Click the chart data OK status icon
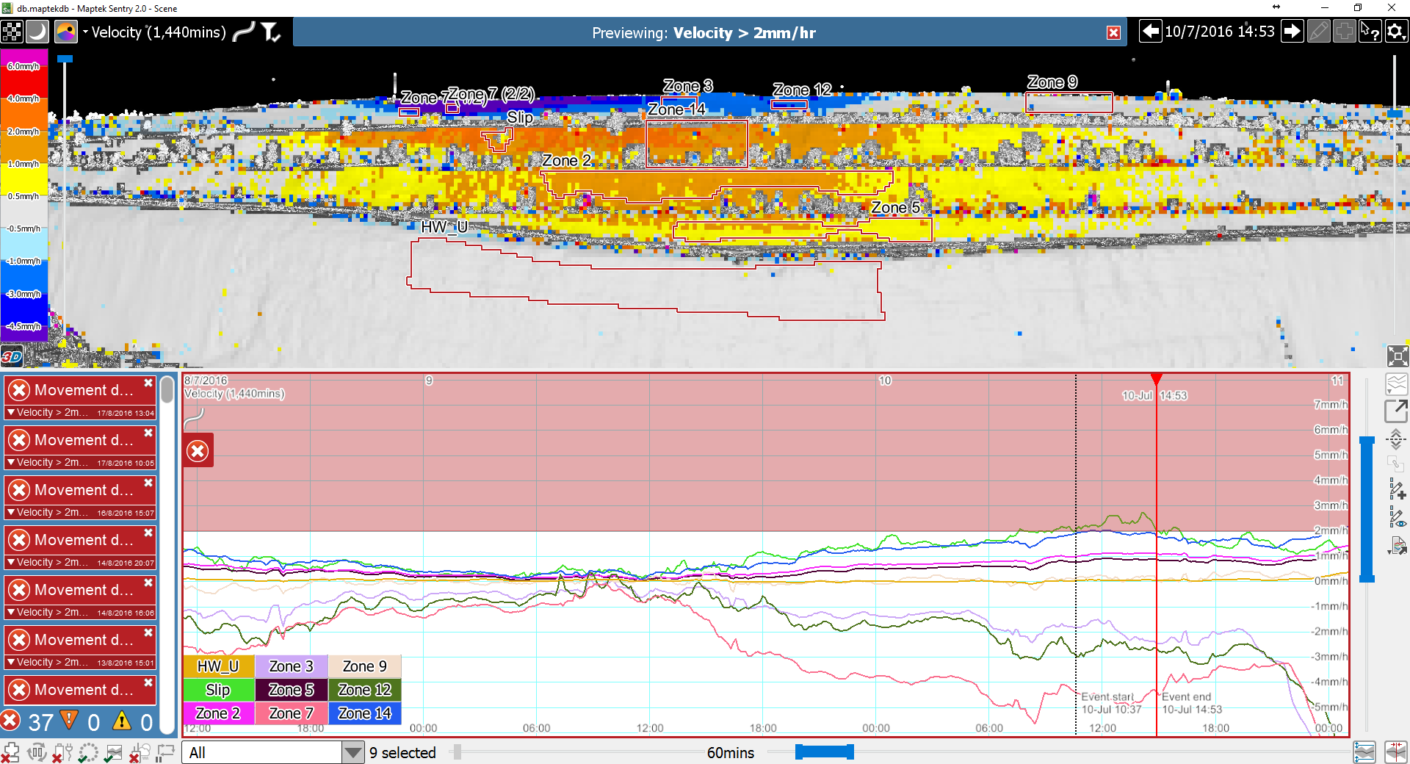The height and width of the screenshot is (764, 1410). (114, 752)
